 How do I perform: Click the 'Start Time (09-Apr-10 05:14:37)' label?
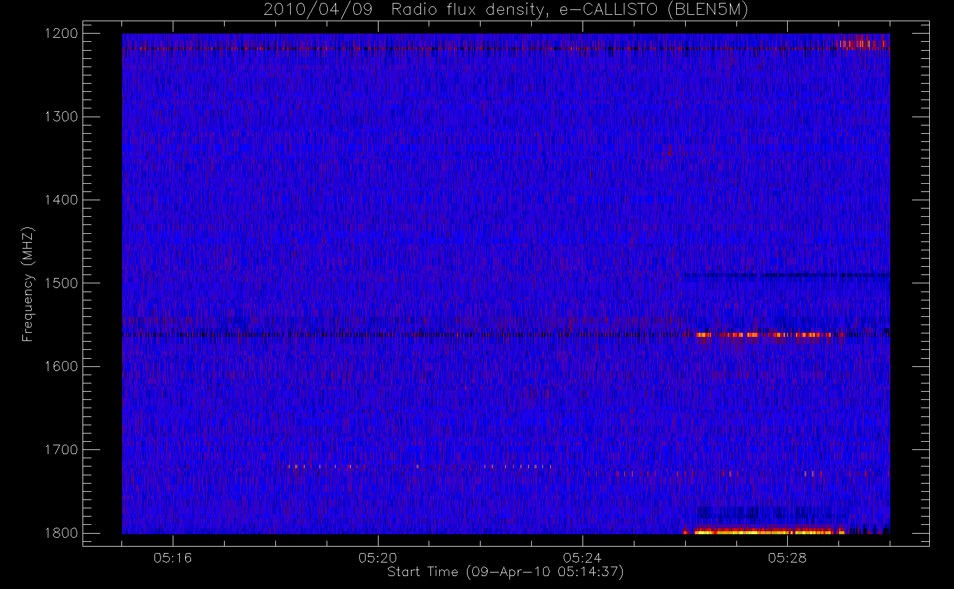tap(505, 572)
